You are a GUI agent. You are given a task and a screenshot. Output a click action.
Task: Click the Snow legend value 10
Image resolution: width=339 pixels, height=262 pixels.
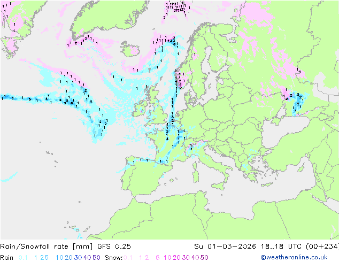click(167, 258)
